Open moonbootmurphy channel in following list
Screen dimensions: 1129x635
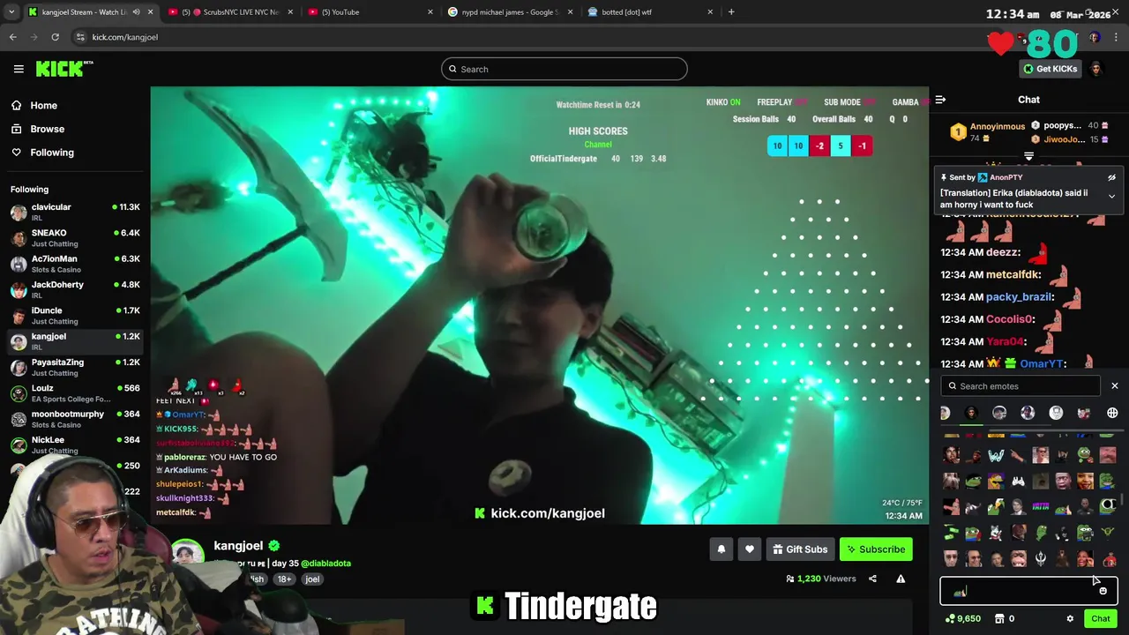coord(75,418)
